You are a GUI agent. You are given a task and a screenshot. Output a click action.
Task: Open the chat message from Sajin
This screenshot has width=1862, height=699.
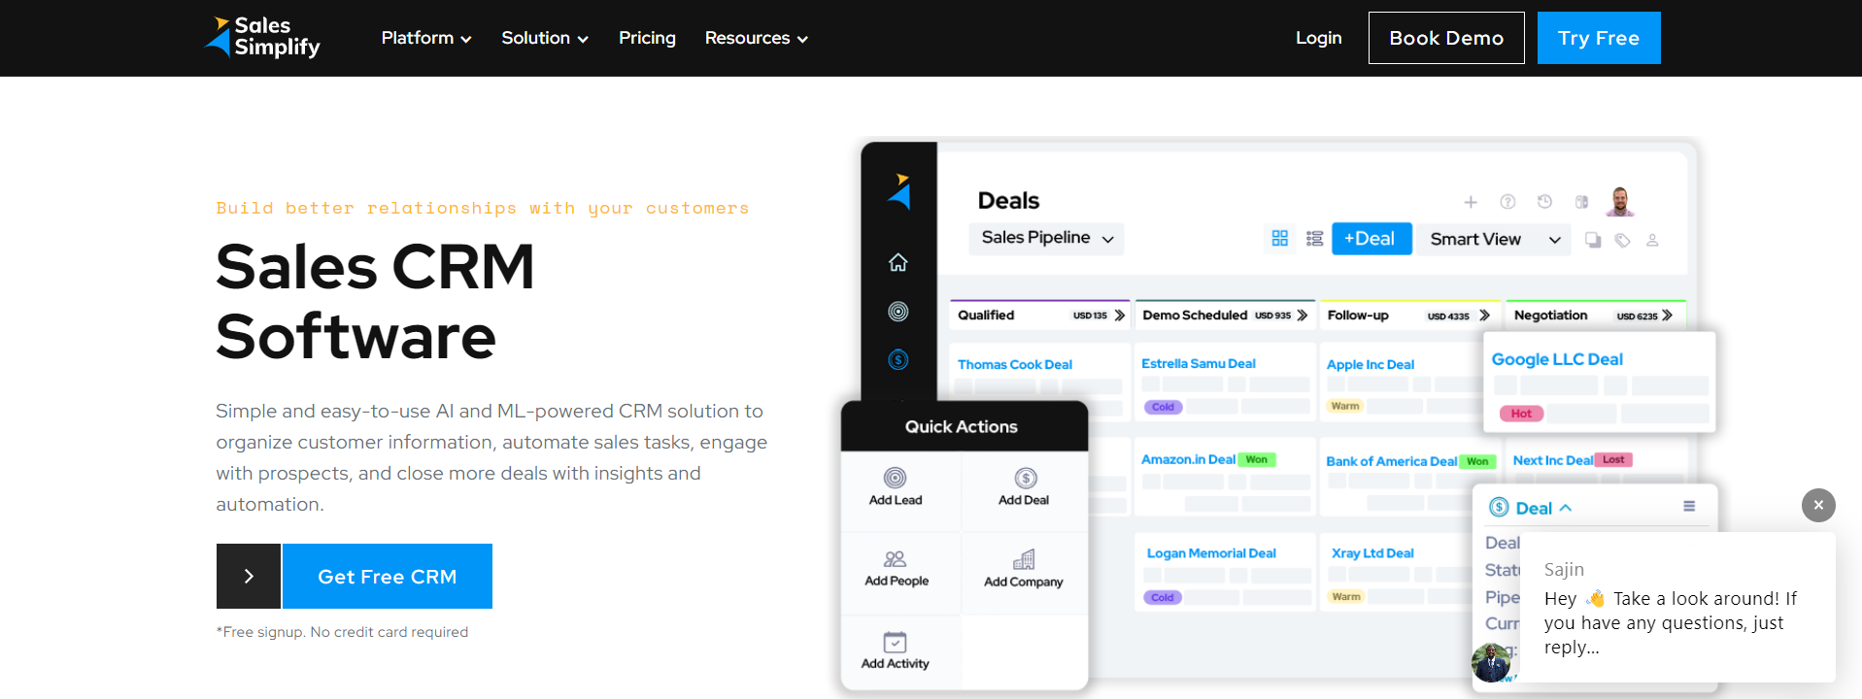1677,608
